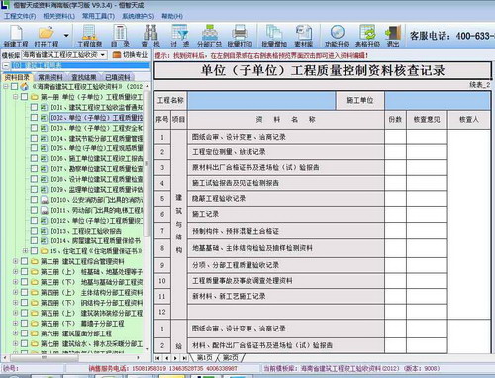Open the 常用工具(T) menu
The width and height of the screenshot is (495, 378).
98,16
